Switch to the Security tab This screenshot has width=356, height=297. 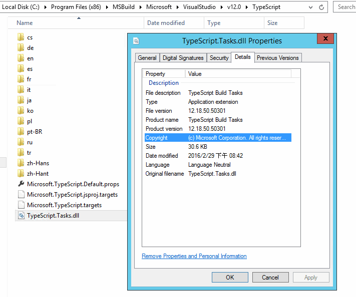219,58
